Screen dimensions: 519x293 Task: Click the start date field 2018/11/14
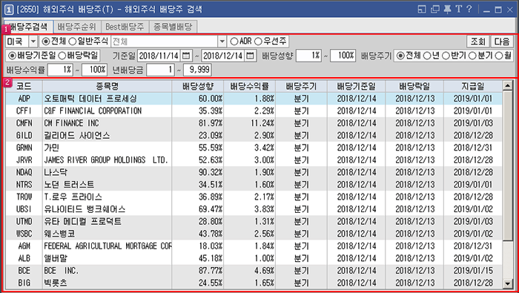click(x=159, y=56)
